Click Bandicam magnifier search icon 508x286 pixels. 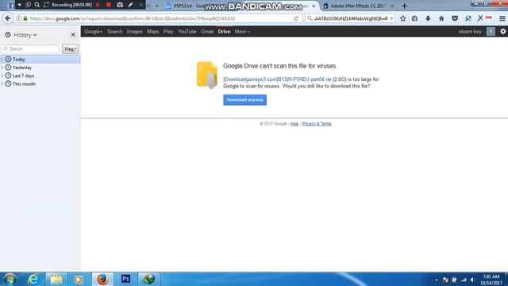point(37,5)
